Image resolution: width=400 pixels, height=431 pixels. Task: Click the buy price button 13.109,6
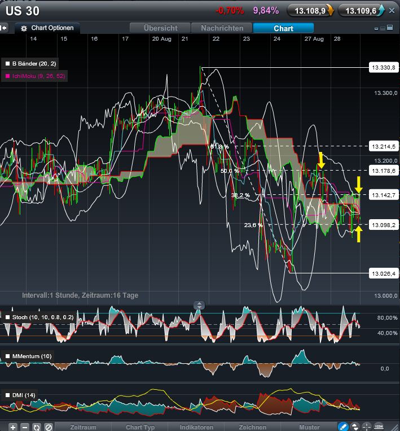point(362,11)
